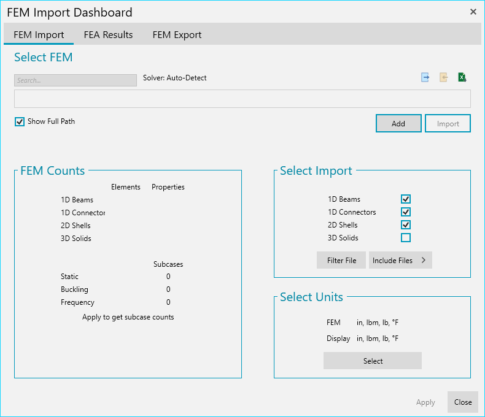Image resolution: width=485 pixels, height=417 pixels.
Task: Go to the FEM Export tab
Action: point(177,34)
